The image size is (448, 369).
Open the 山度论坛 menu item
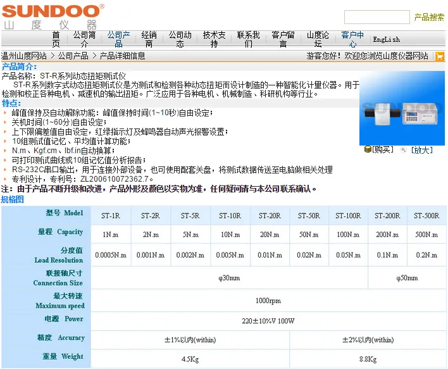(x=318, y=39)
